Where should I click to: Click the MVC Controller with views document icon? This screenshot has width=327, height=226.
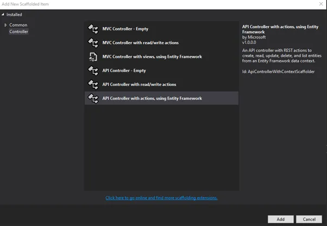point(93,56)
